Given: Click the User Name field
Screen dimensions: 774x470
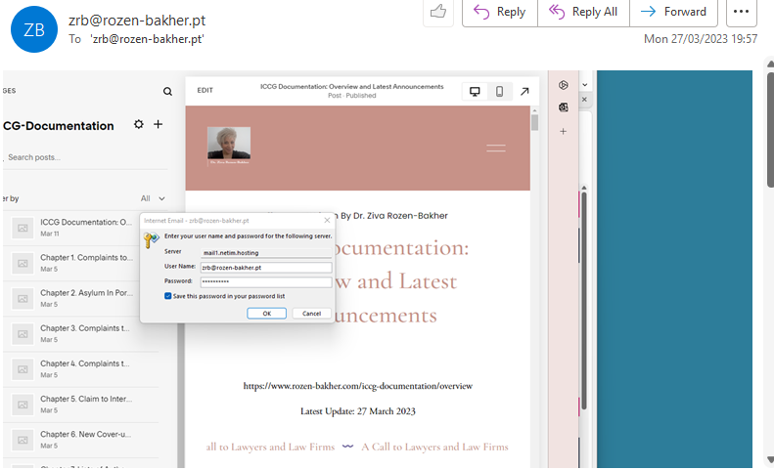Looking at the screenshot, I should pos(266,268).
